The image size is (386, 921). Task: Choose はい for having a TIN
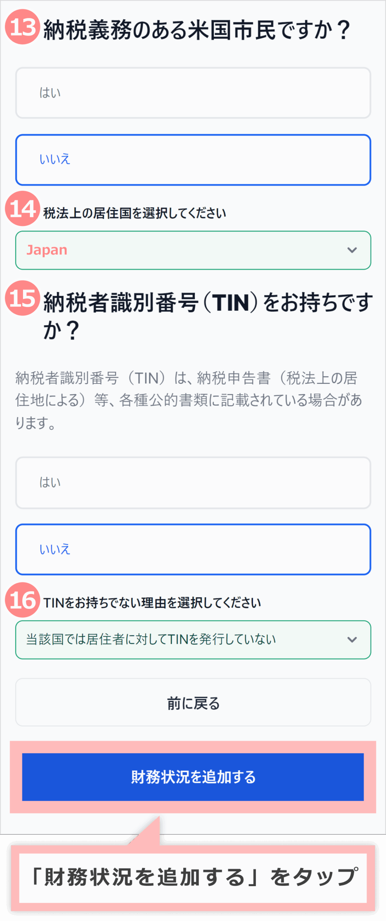coord(193,482)
